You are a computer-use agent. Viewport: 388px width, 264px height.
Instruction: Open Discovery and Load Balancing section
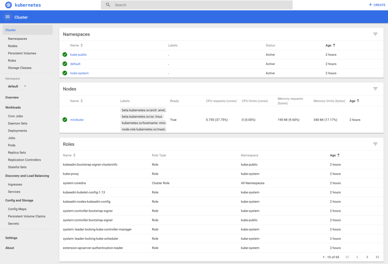pos(27,176)
